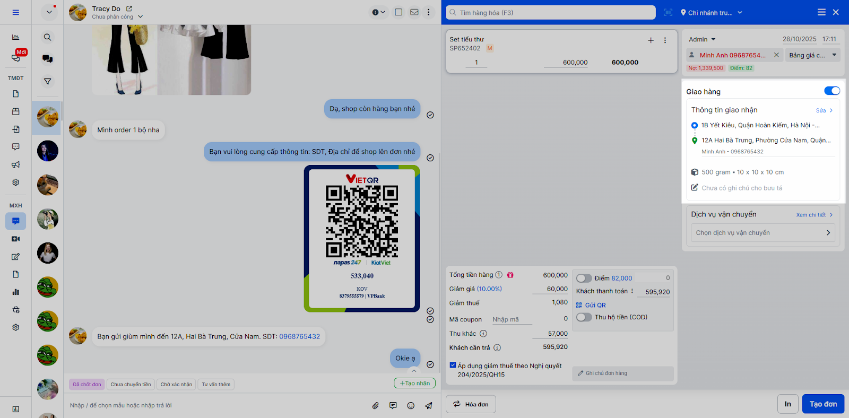Click the info icon next to Thu khác

483,334
